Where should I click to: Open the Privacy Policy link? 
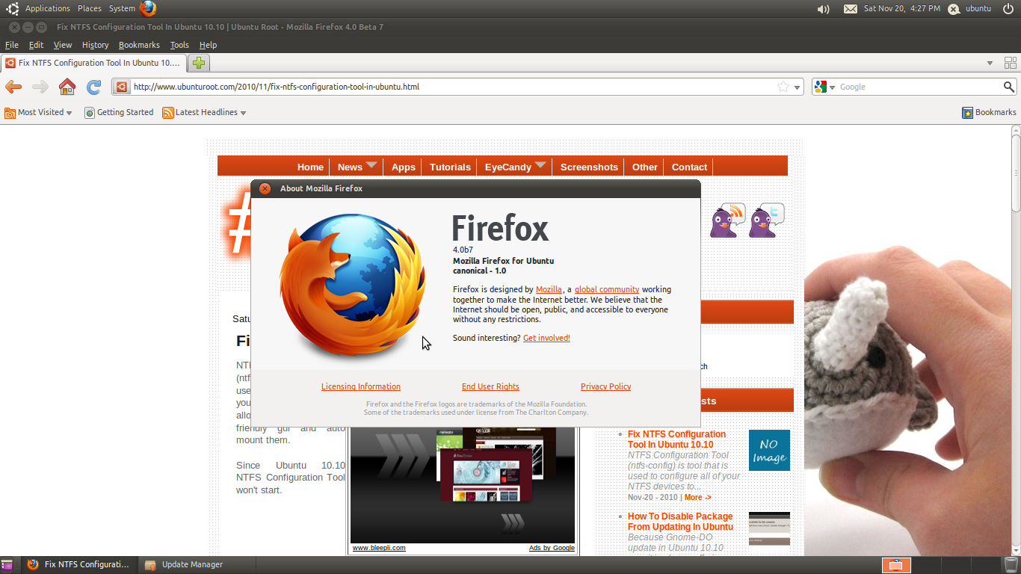coord(605,386)
